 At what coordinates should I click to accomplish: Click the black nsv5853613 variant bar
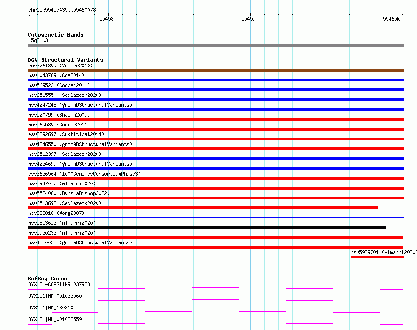[x=207, y=227]
